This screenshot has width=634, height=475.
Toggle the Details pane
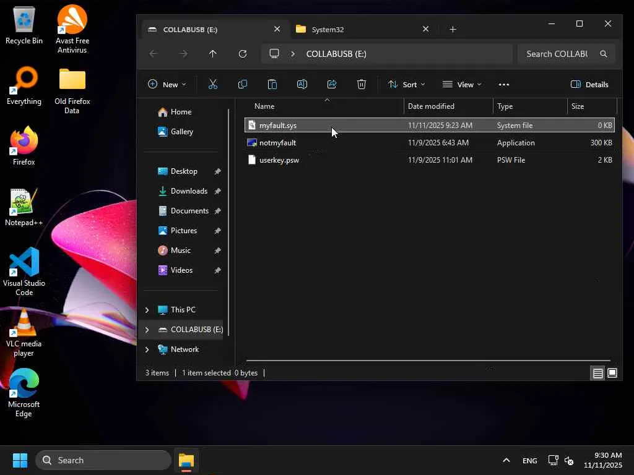tap(589, 84)
